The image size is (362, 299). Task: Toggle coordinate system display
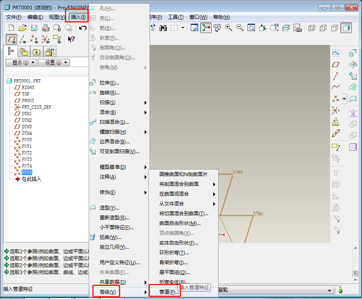tap(45, 39)
